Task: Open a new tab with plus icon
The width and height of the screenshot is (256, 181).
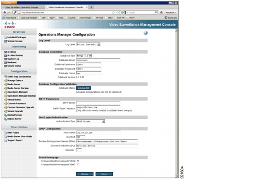Action: point(92,7)
